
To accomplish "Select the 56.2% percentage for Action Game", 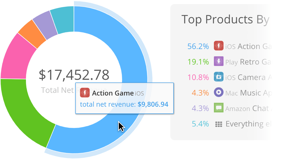I will 198,46.
